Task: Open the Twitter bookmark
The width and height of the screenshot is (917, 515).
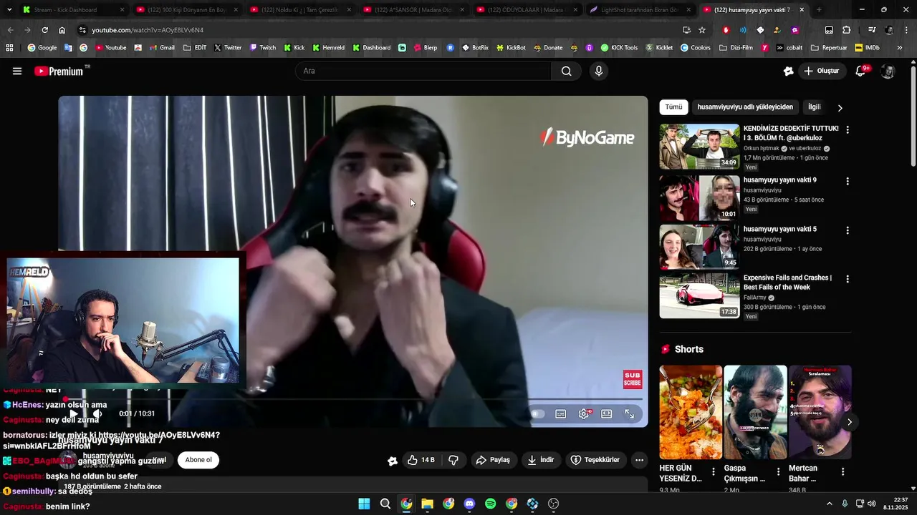Action: (228, 48)
